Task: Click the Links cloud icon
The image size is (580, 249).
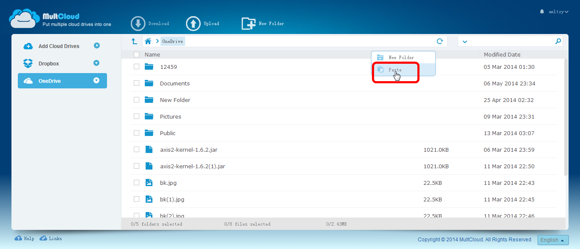Action: 43,238
